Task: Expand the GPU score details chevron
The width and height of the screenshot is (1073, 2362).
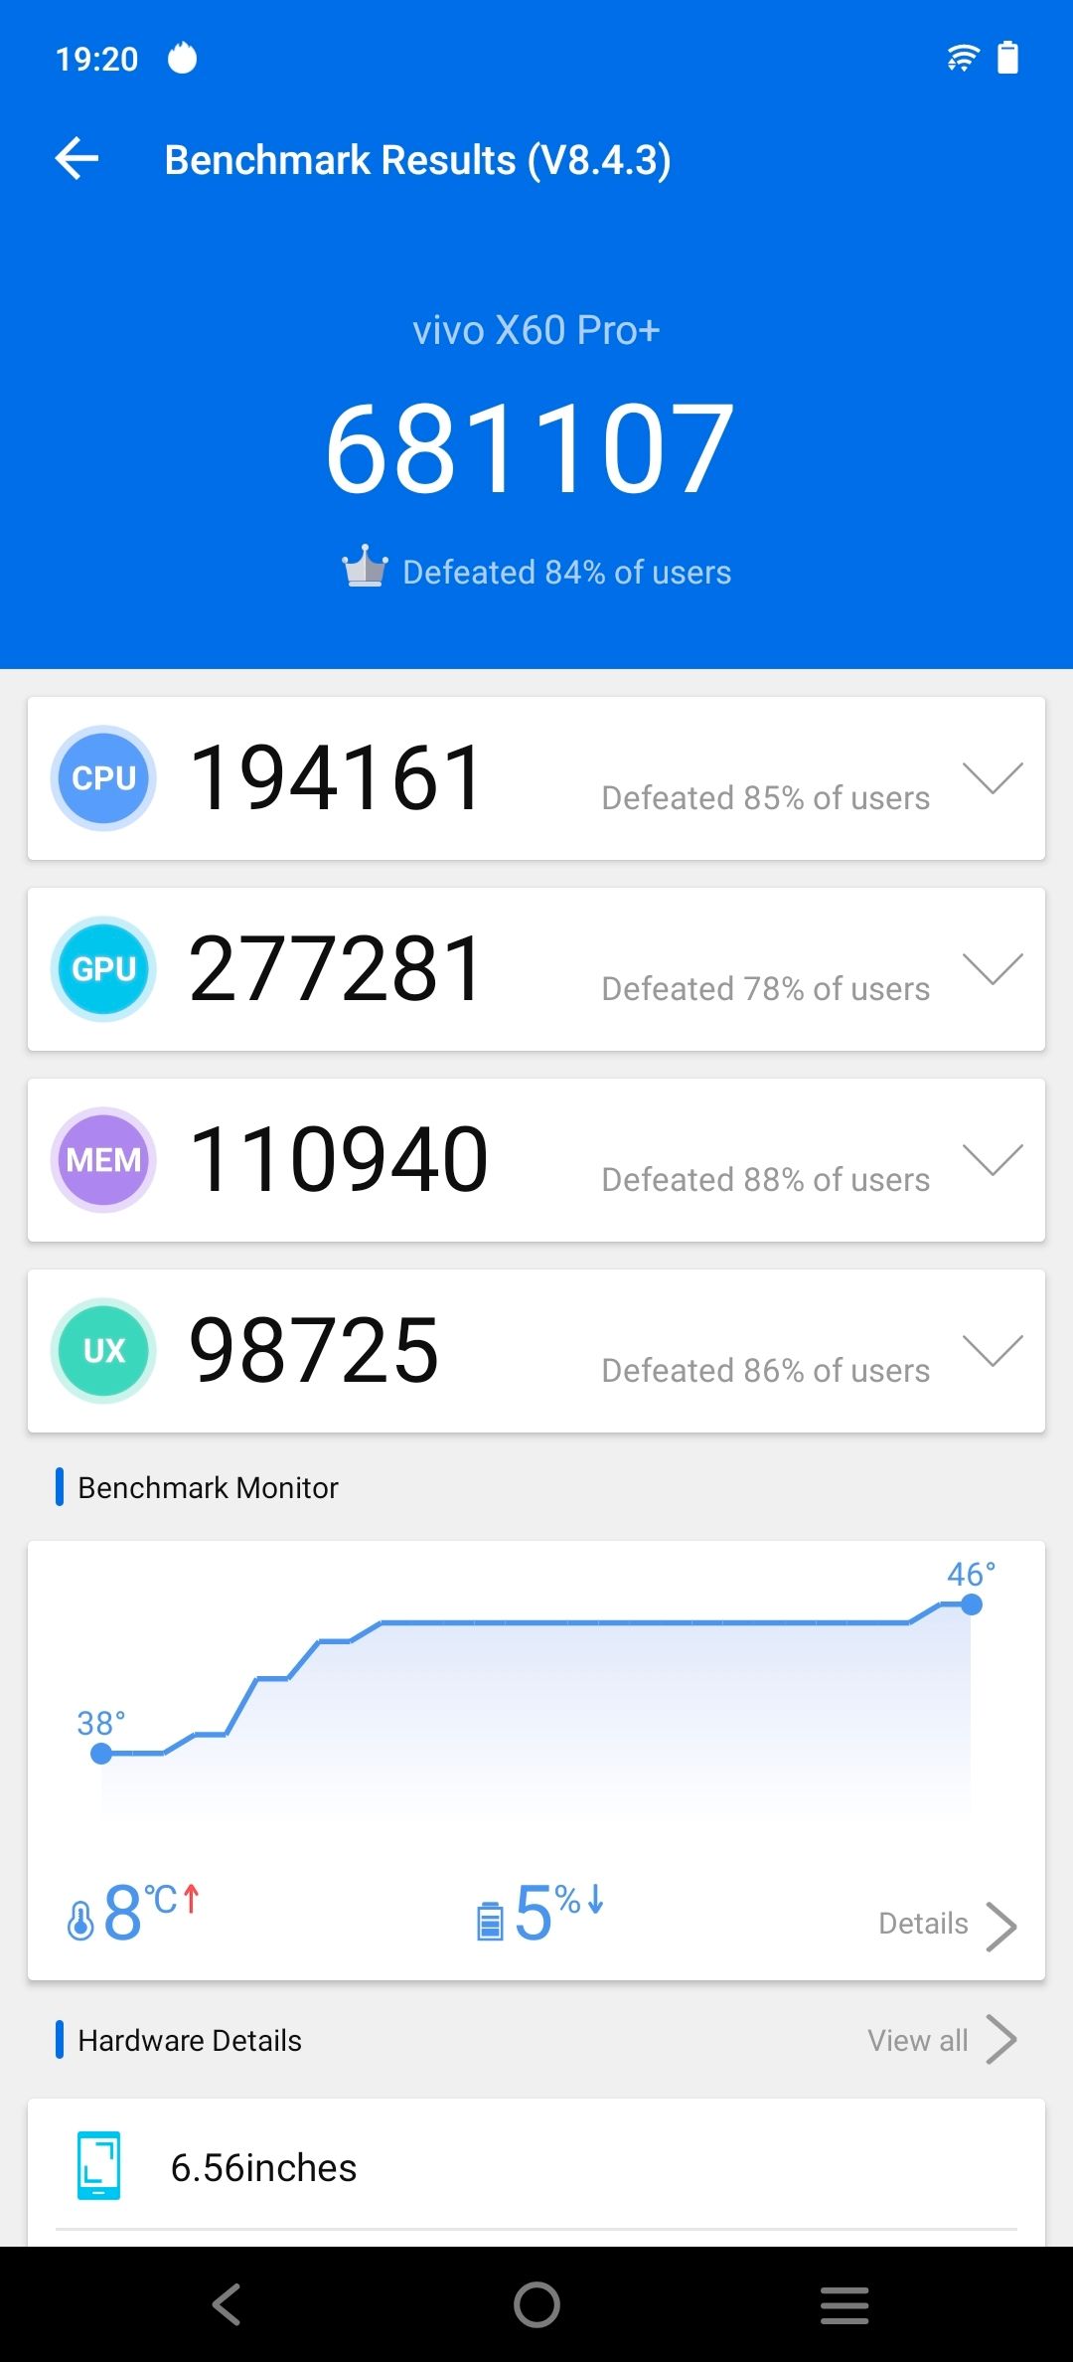Action: 993,968
